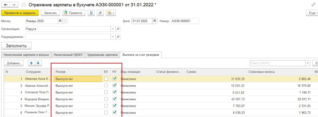This screenshot has width=318, height=117.
Task: Toggle БУ checkbox for Иванова Анна
Action: 106,79
